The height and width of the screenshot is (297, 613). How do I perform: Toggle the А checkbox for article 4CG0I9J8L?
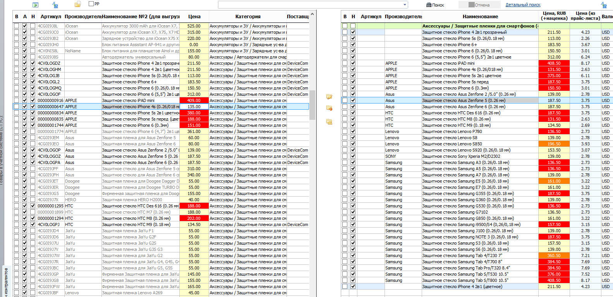pyautogui.click(x=25, y=26)
